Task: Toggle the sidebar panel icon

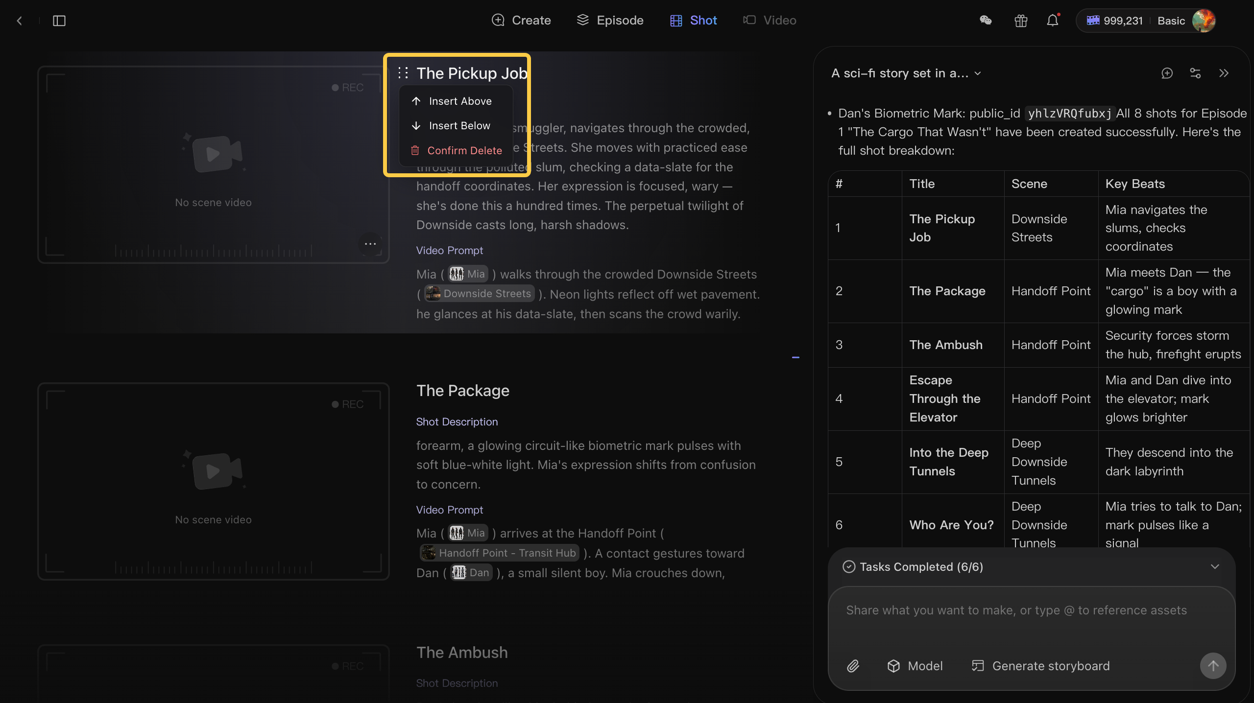Action: pyautogui.click(x=59, y=21)
